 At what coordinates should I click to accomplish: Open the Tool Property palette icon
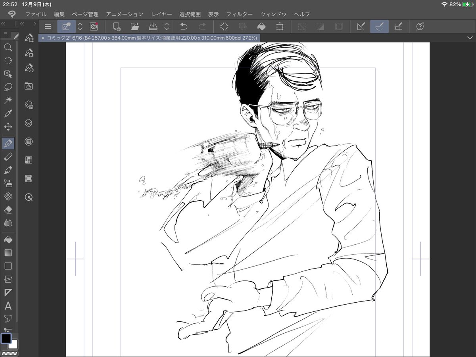(29, 53)
